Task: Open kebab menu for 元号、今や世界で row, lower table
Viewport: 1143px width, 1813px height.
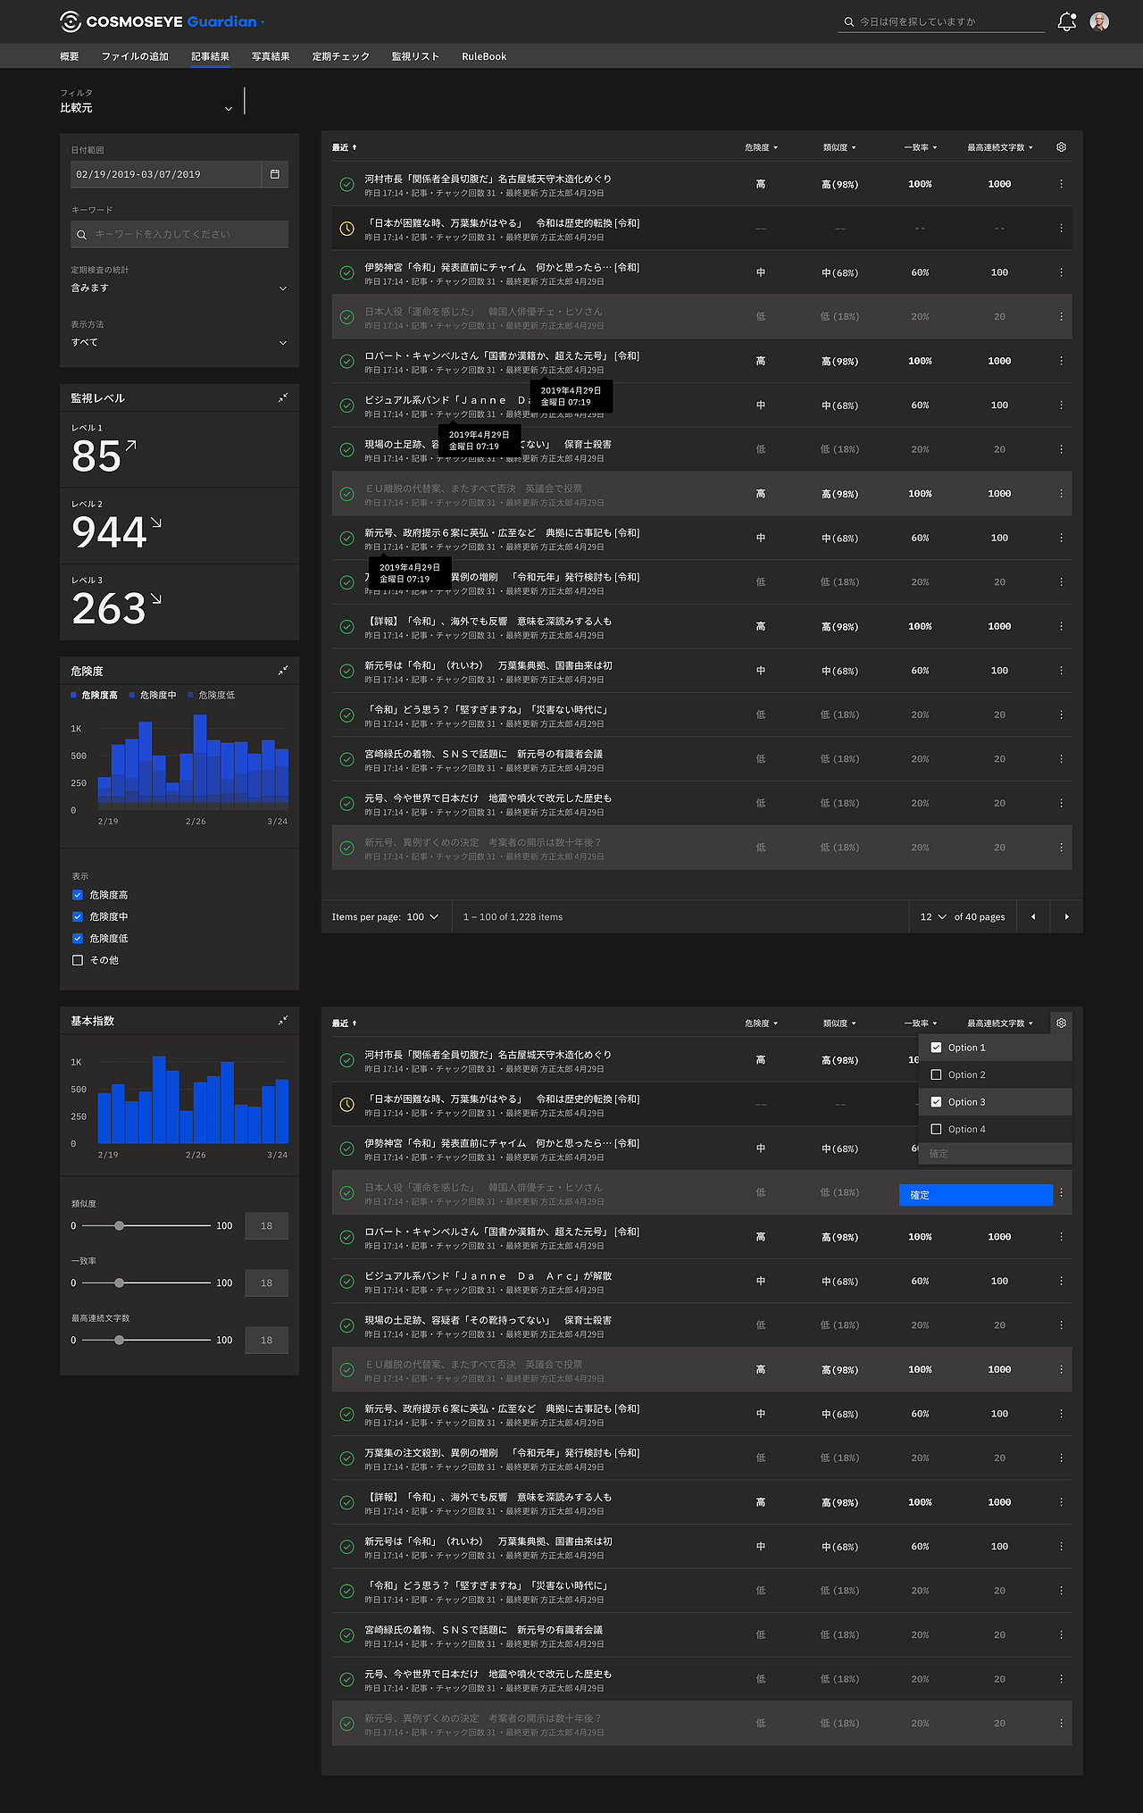Action: (1061, 1679)
